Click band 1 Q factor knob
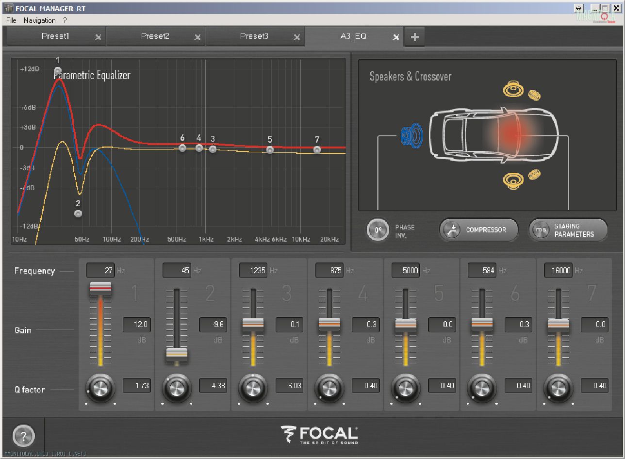 click(100, 388)
